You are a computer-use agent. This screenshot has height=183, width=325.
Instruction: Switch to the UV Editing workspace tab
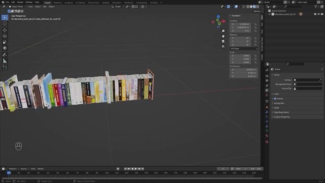(80, 3)
